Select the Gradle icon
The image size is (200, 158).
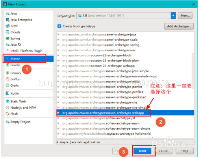(7, 65)
